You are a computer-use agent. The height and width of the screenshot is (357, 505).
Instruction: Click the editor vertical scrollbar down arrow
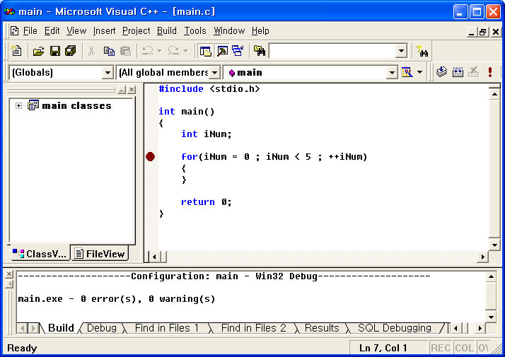(494, 245)
